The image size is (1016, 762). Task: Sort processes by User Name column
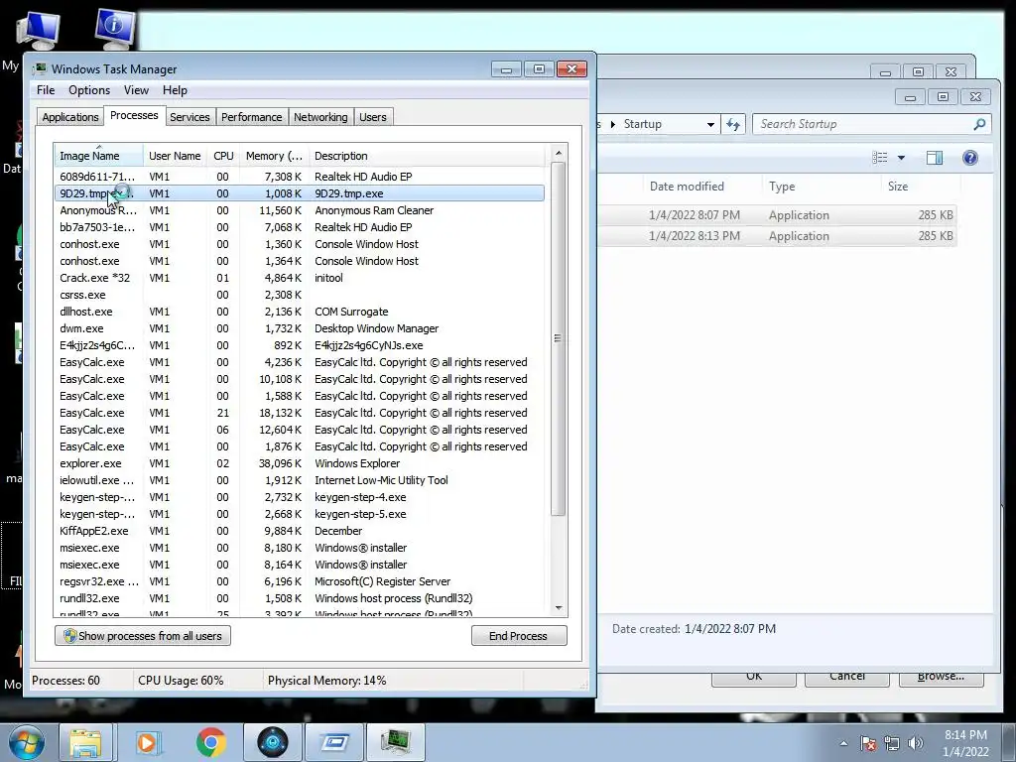[175, 156]
